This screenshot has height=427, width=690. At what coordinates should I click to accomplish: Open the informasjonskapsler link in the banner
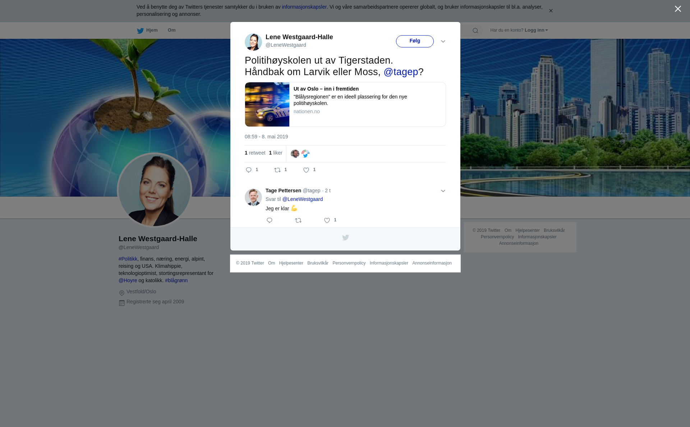point(304,7)
